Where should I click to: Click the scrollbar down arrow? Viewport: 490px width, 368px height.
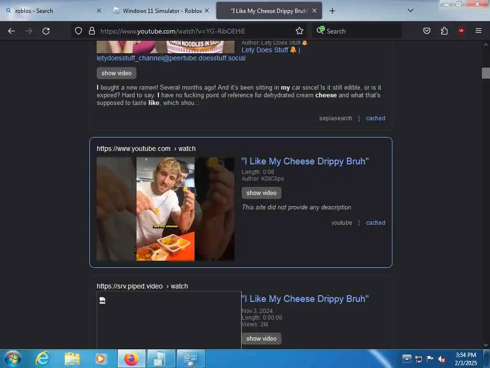pyautogui.click(x=486, y=345)
